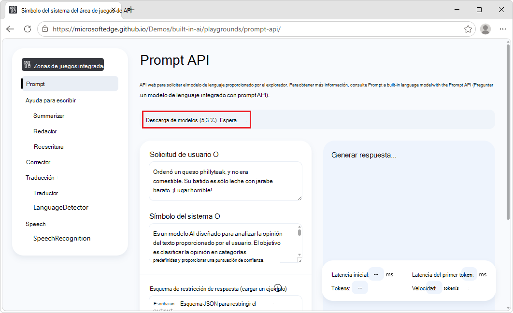The width and height of the screenshot is (513, 313).
Task: Click the Latencia del primer token value
Action: pyautogui.click(x=469, y=274)
